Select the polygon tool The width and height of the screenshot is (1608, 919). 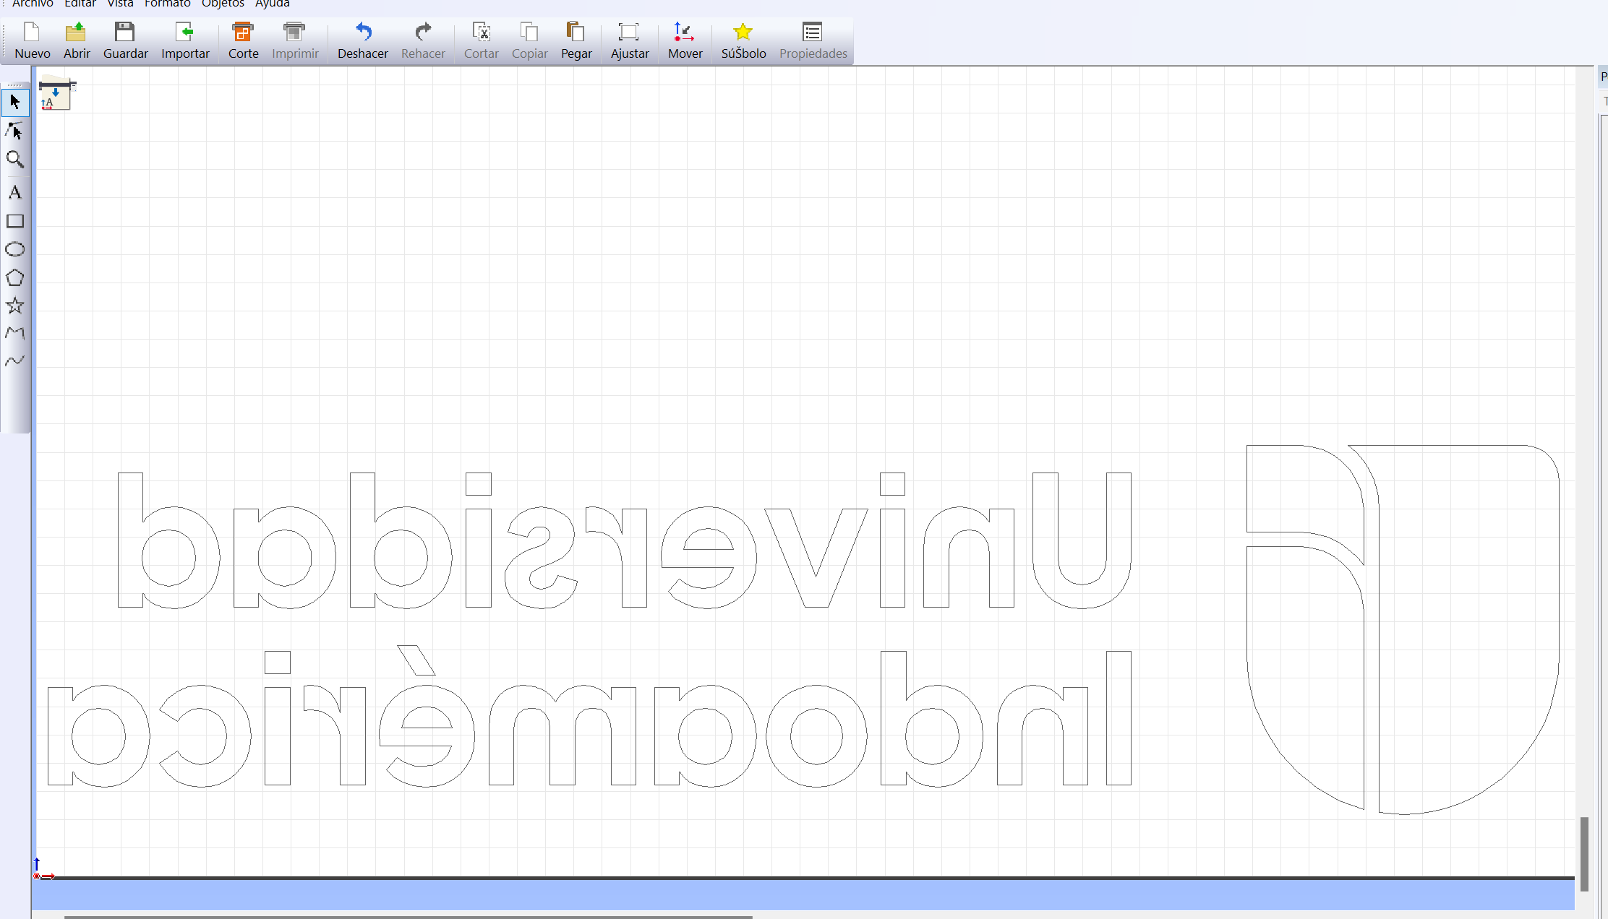(x=15, y=277)
